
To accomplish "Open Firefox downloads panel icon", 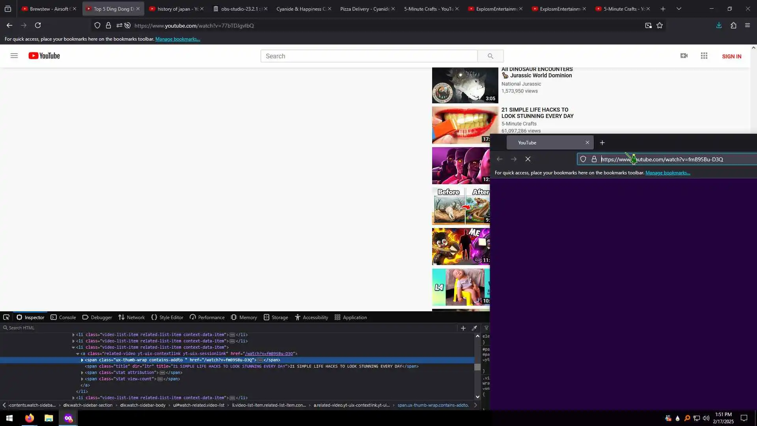I will coord(719,25).
